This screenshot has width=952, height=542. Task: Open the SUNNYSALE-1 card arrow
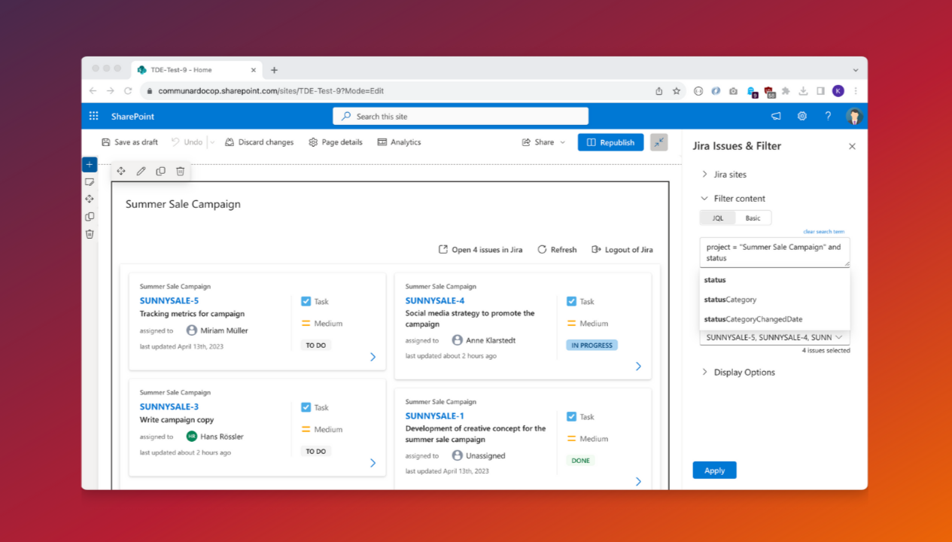point(639,482)
